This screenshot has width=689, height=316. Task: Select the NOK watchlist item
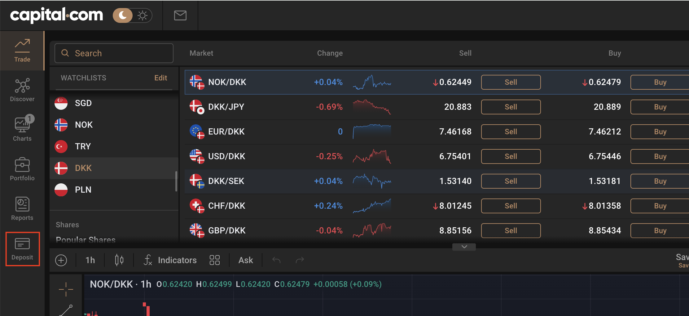point(84,125)
